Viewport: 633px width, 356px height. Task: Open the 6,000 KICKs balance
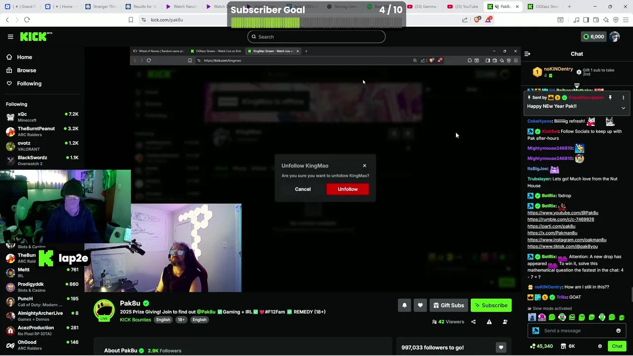(x=593, y=37)
